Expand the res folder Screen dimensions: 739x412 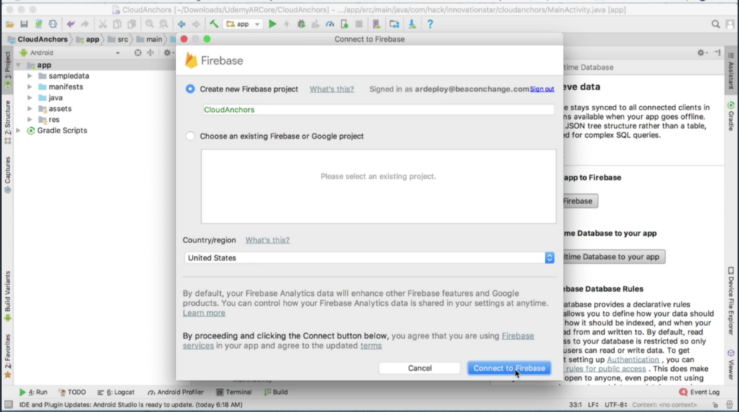pos(30,120)
